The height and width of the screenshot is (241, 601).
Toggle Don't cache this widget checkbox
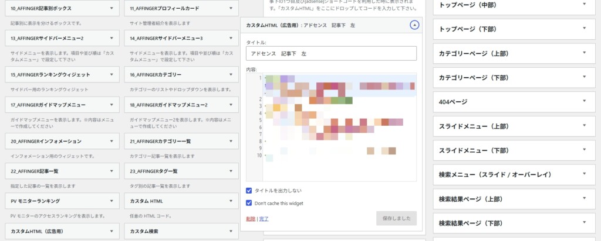coord(249,203)
